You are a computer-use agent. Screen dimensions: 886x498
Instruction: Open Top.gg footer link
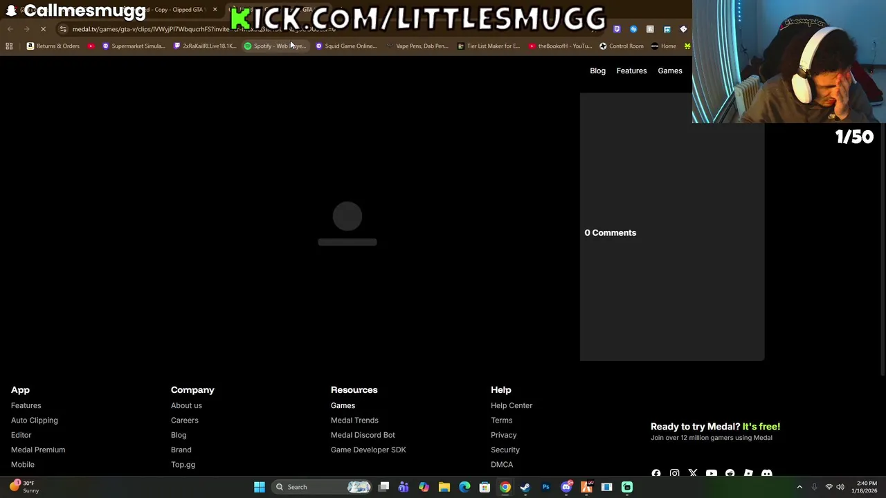pyautogui.click(x=183, y=464)
